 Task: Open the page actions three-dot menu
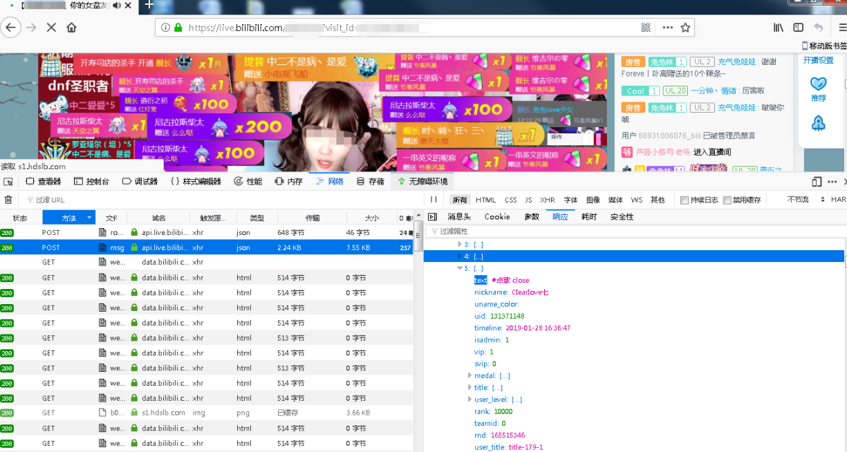click(667, 28)
